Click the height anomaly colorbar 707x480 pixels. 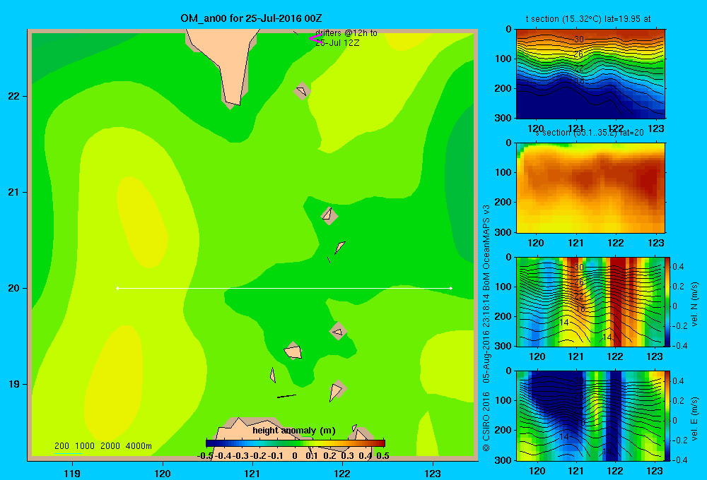296,443
